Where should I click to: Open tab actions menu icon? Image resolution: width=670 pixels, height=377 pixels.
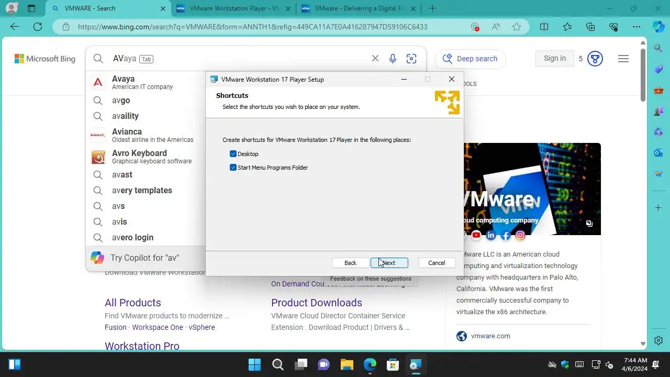click(x=31, y=8)
